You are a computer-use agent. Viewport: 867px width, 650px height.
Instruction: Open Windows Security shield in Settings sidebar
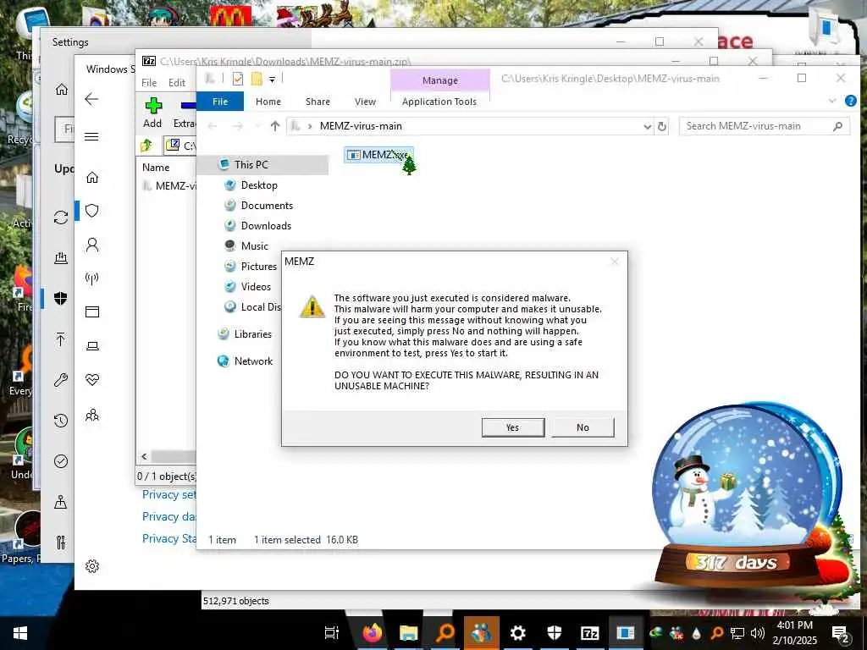(61, 299)
